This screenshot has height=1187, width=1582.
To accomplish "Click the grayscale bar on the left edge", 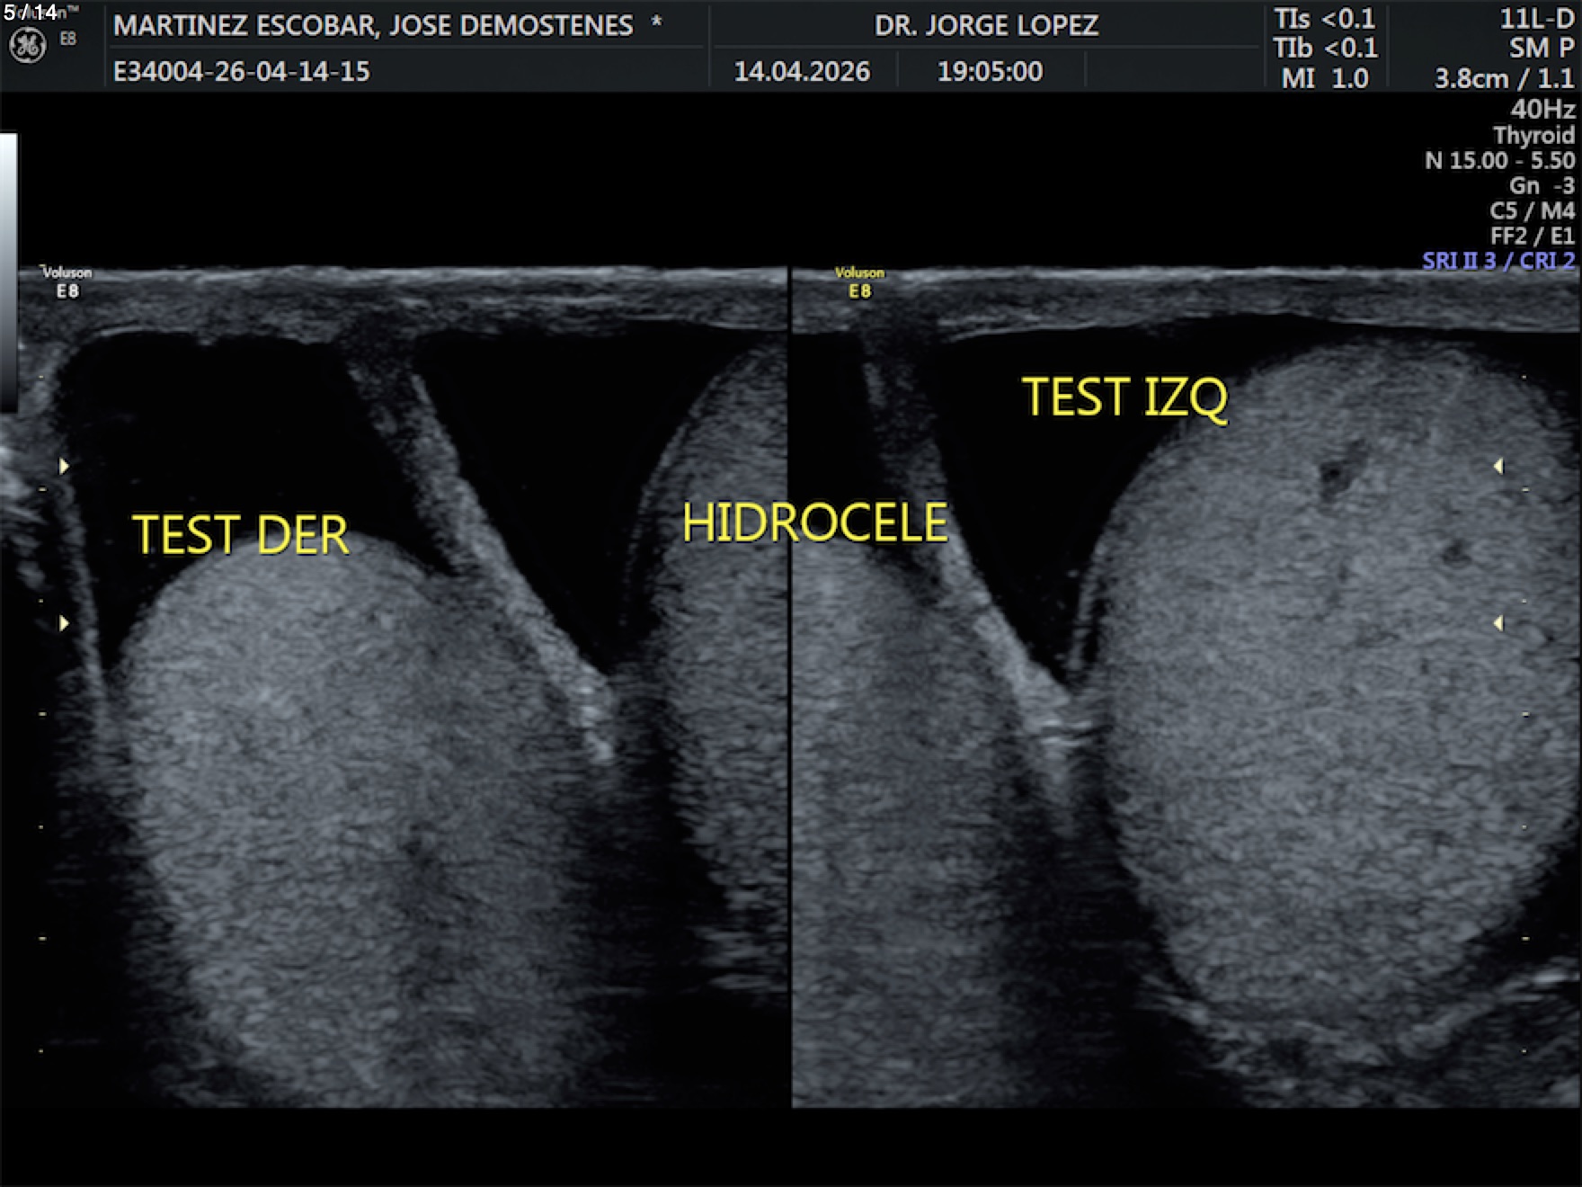I will pos(8,270).
